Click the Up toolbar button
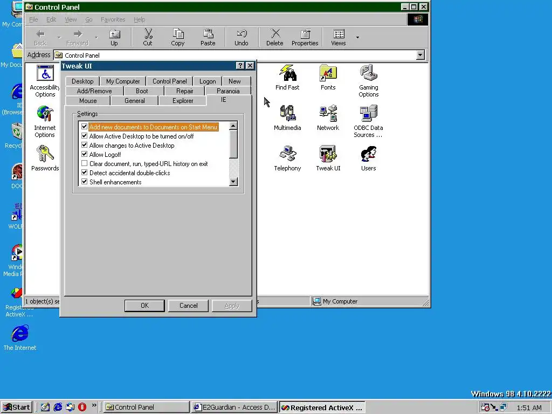This screenshot has height=414, width=552. 114,37
